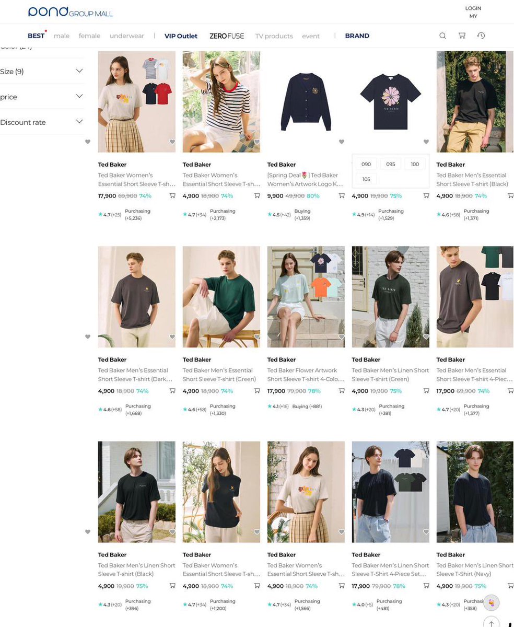Open the BEST menu

[36, 36]
